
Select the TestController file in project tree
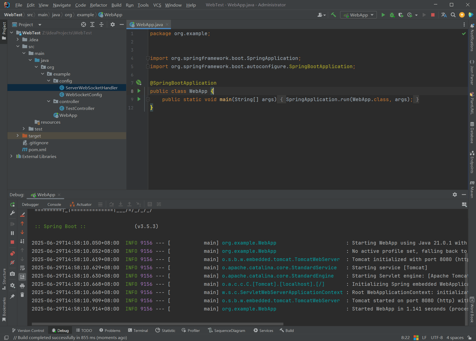point(80,108)
